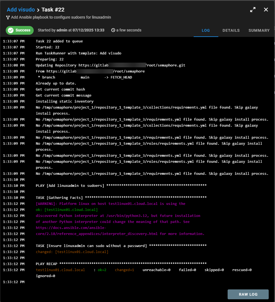Expand the task dialog to fullscreen
This screenshot has height=302, width=275.
tap(253, 10)
